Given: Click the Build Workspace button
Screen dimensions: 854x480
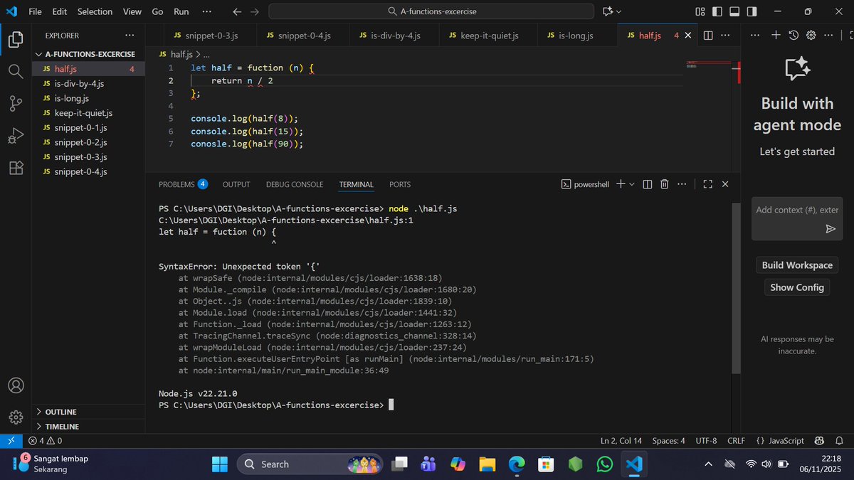Looking at the screenshot, I should 796,265.
